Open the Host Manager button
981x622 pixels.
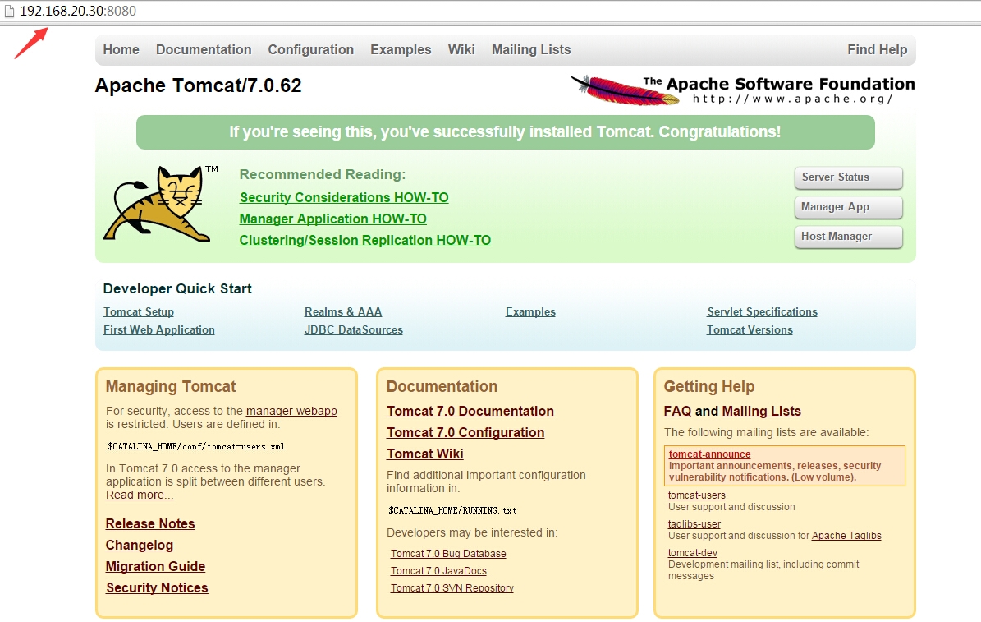click(848, 236)
